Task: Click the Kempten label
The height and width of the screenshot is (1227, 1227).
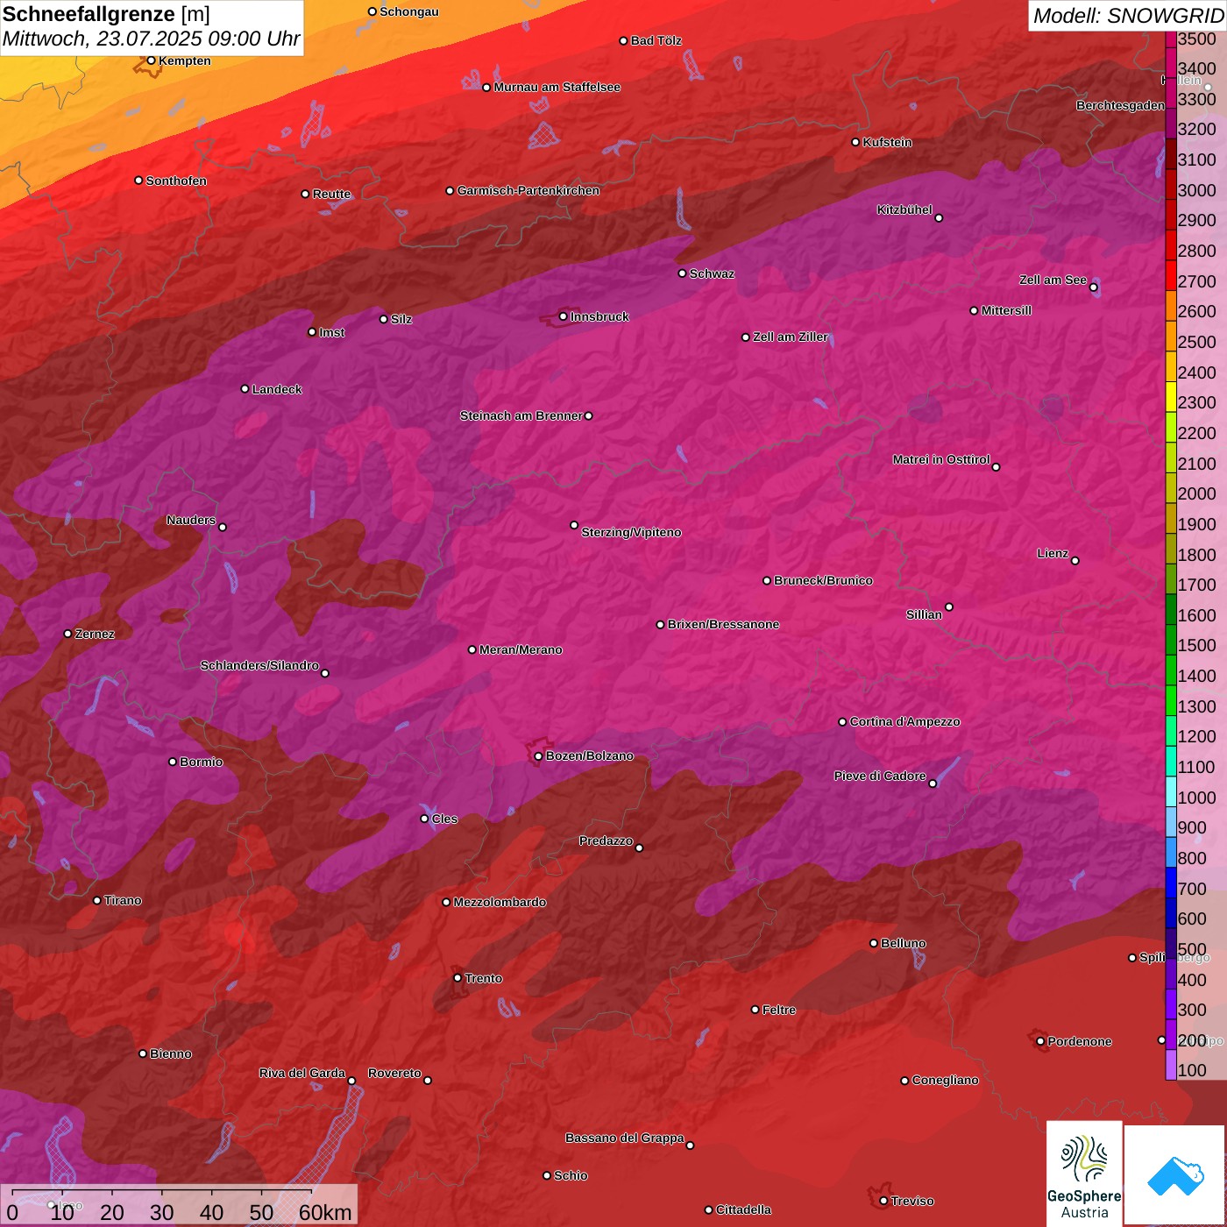Action: click(x=184, y=60)
